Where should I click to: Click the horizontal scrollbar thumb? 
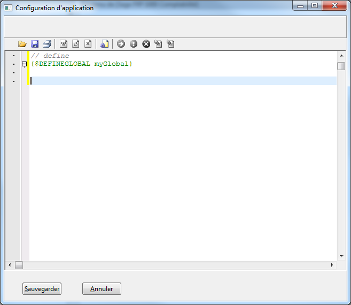pyautogui.click(x=19, y=265)
